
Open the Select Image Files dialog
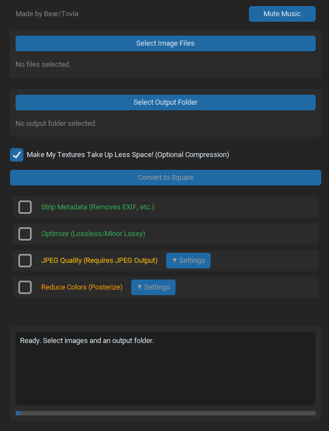[166, 43]
